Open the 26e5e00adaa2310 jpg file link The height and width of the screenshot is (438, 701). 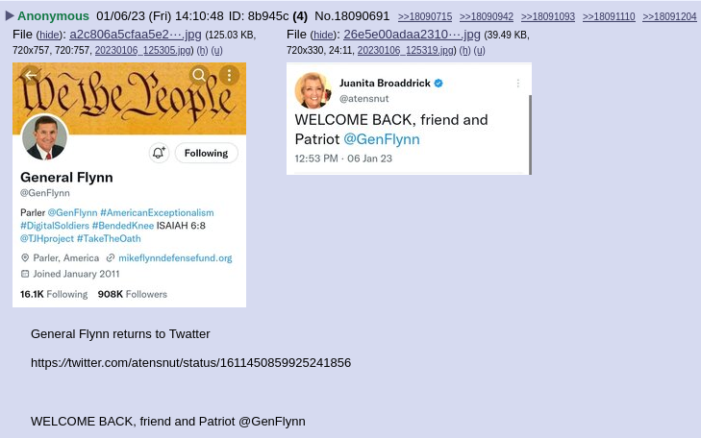click(x=412, y=35)
